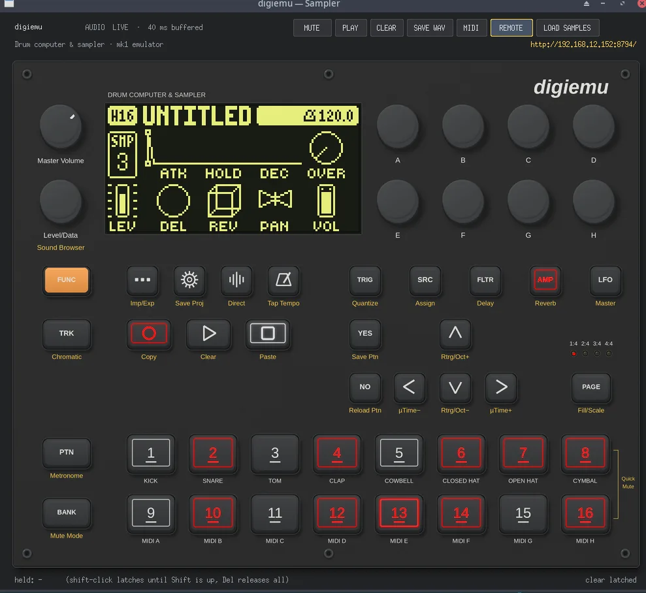
Task: Click the PLAY button in top toolbar
Action: (350, 28)
